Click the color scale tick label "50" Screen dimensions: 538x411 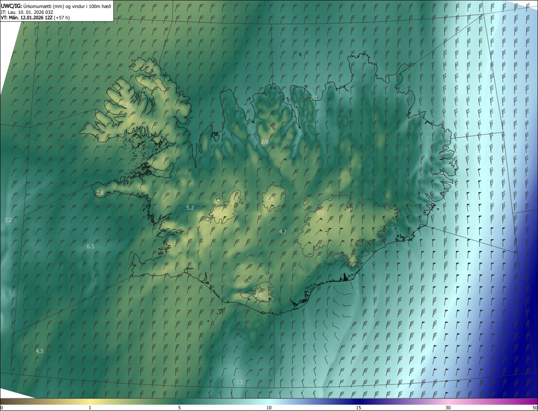click(x=535, y=408)
